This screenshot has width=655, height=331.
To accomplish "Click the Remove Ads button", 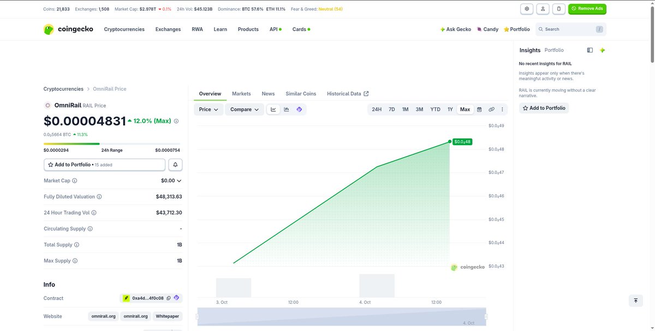I will (587, 9).
